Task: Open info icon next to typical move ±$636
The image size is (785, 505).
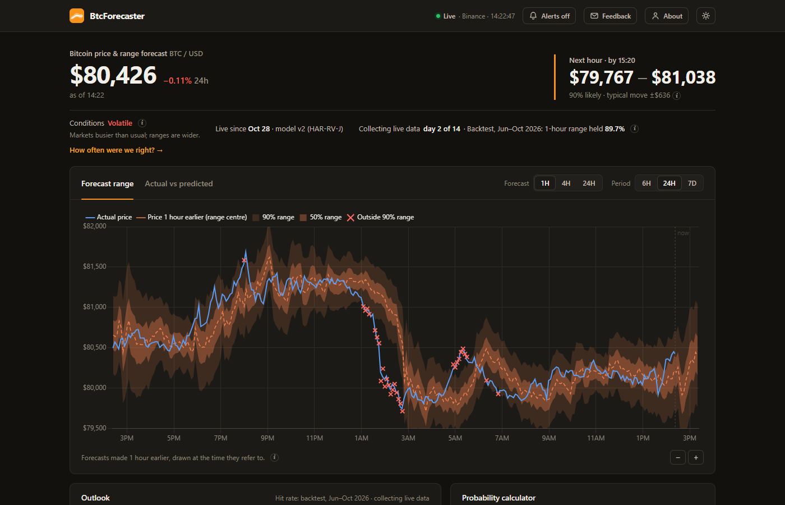Action: click(677, 95)
